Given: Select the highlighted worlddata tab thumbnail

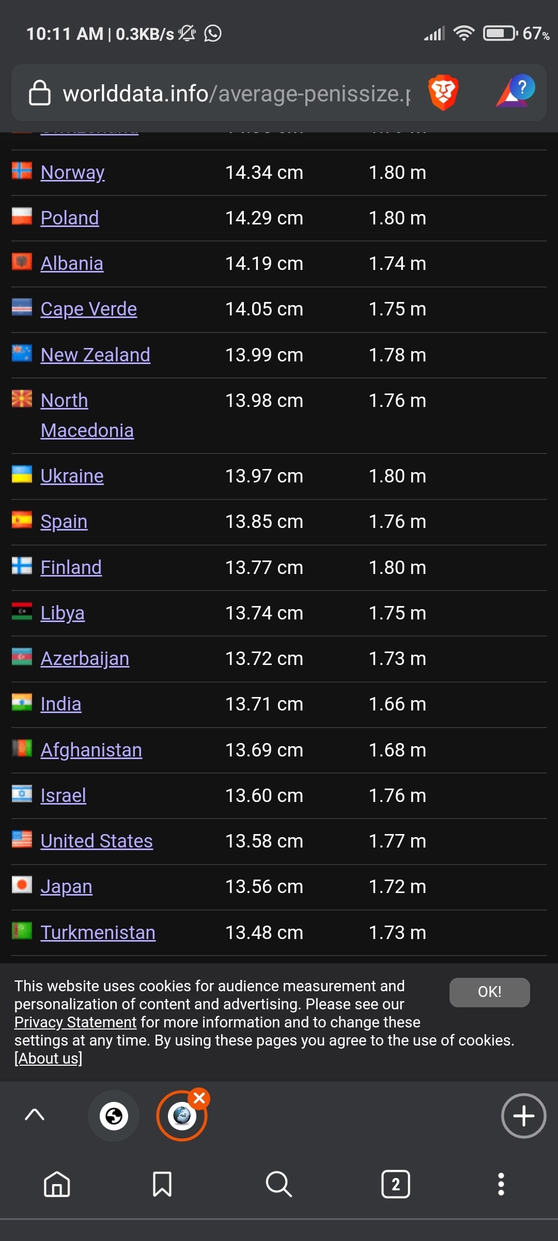Looking at the screenshot, I should (181, 1116).
